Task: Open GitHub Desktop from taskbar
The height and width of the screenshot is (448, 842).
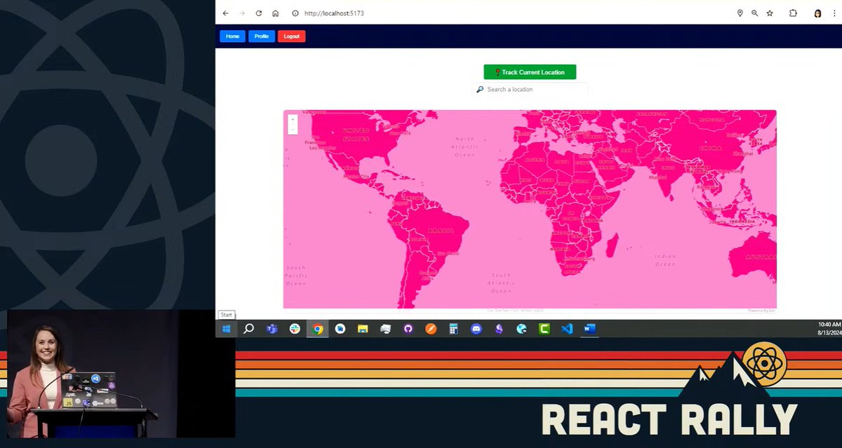Action: [x=408, y=329]
